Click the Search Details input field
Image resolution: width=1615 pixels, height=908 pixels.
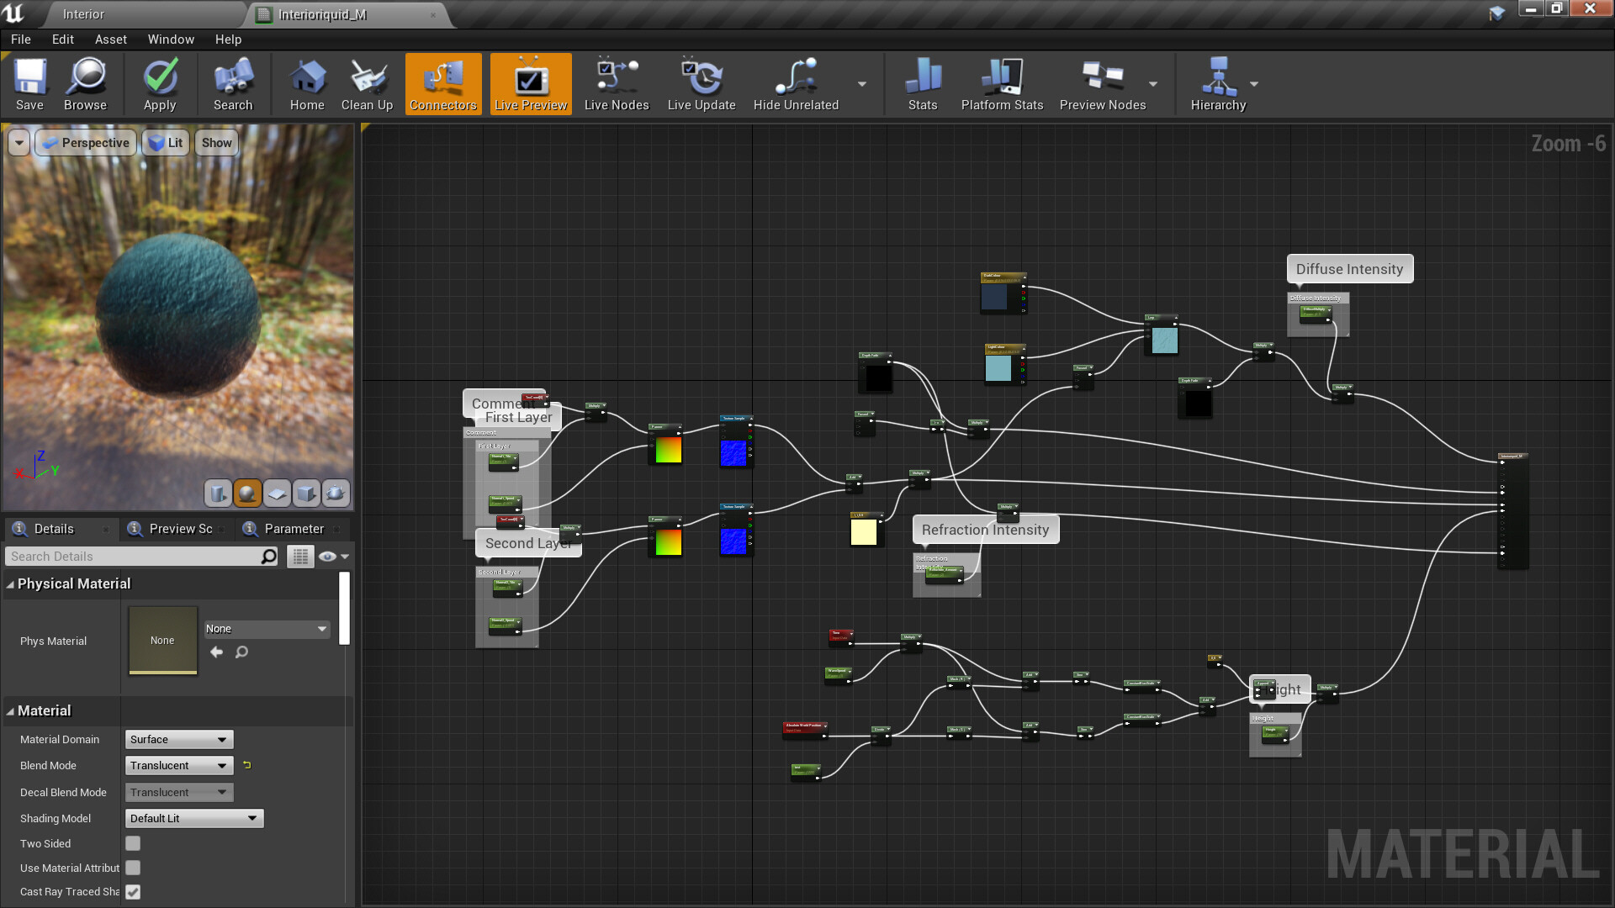coord(135,557)
